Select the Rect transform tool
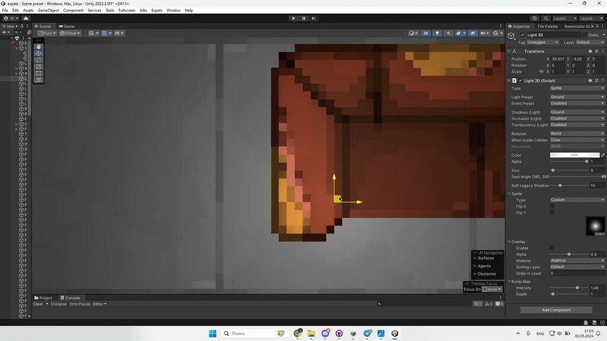The width and height of the screenshot is (607, 341). (x=38, y=73)
